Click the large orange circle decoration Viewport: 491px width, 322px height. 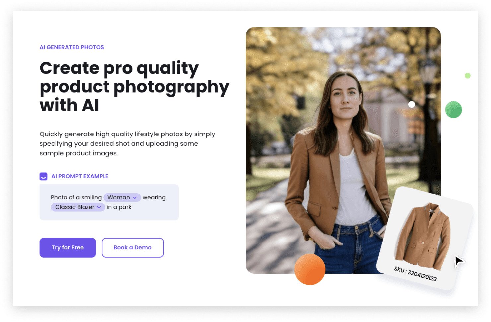(310, 269)
